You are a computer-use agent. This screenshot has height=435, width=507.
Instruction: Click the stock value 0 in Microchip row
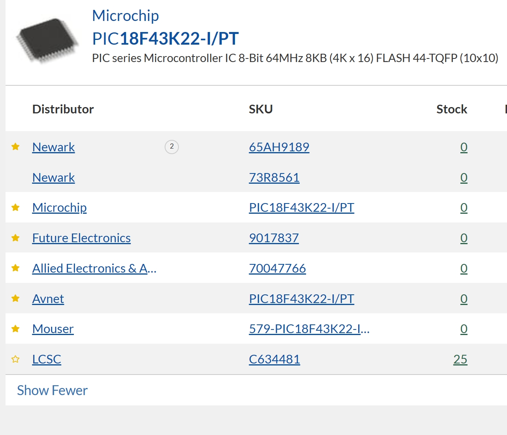[464, 207]
